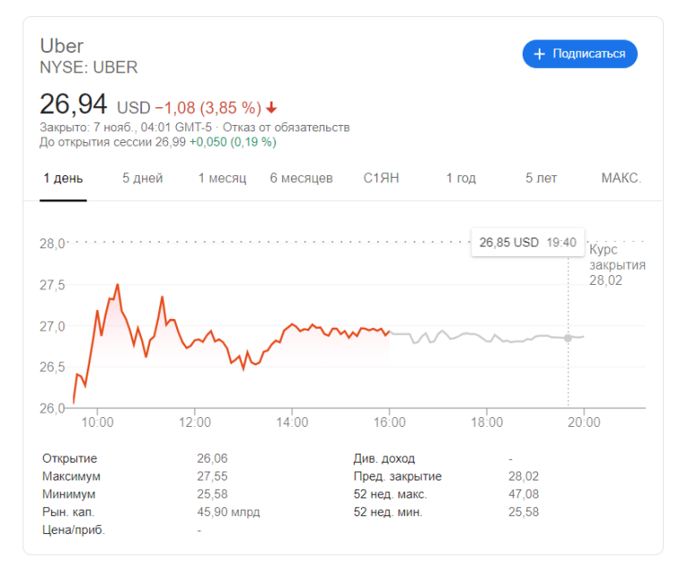Select the 1 день tab

click(x=63, y=179)
